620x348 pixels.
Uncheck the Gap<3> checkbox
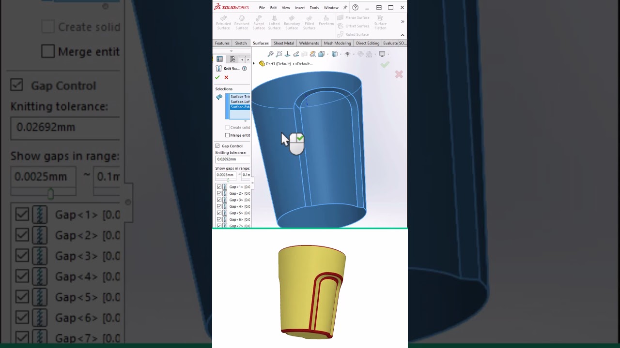pyautogui.click(x=219, y=200)
